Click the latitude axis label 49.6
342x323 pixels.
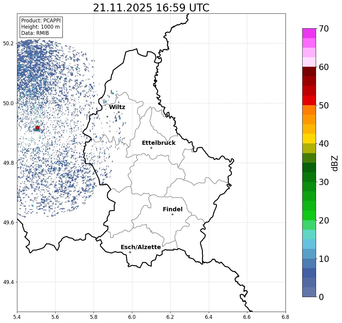coord(8,223)
